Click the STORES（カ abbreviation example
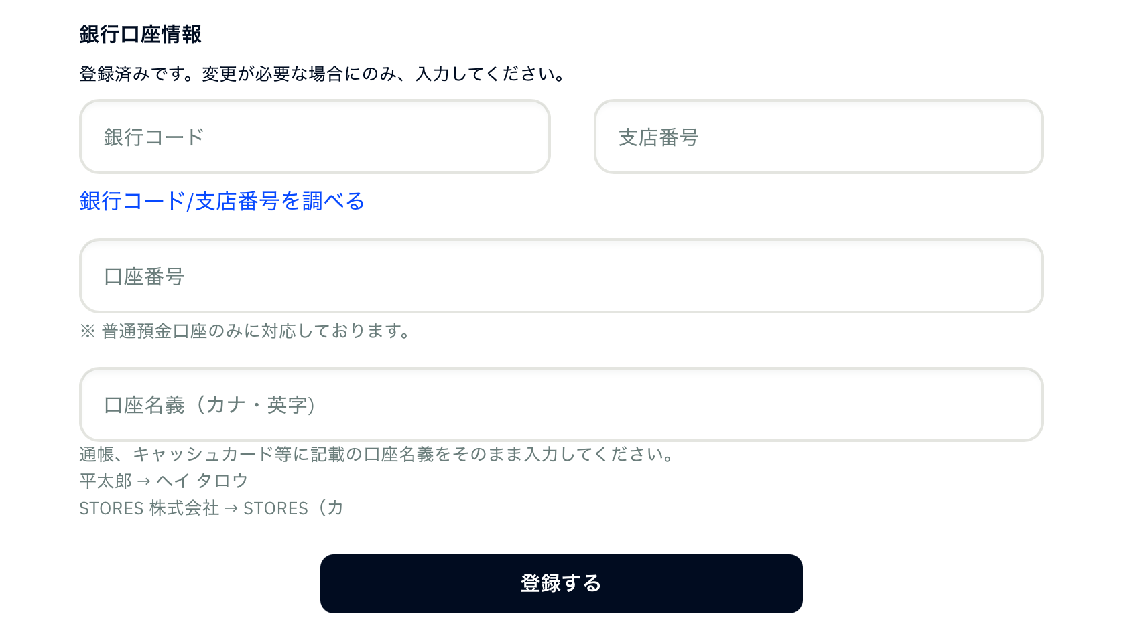This screenshot has height=624, width=1146. coord(293,508)
